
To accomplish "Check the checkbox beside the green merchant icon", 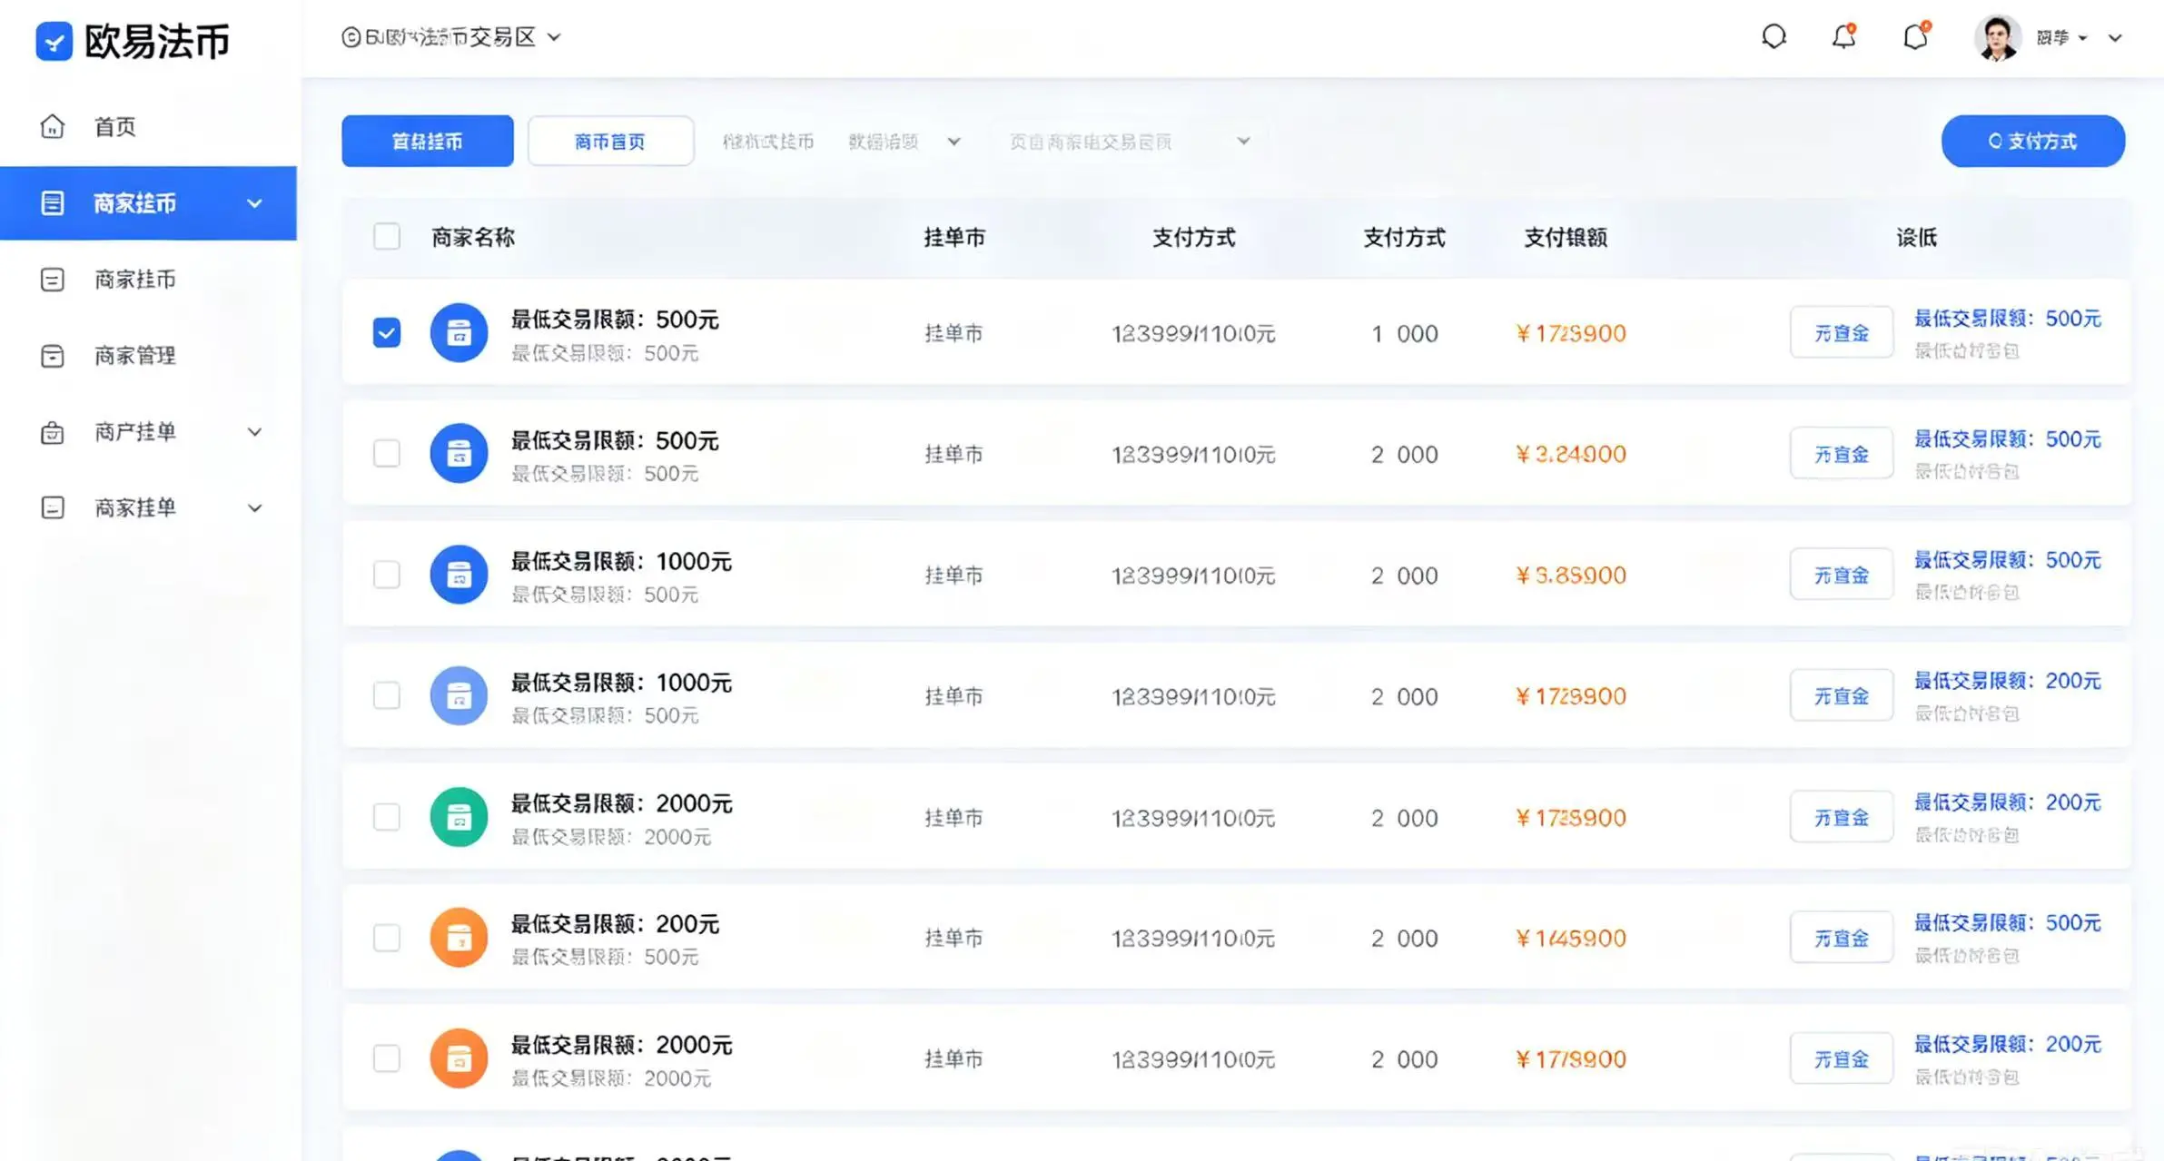I will [x=387, y=817].
